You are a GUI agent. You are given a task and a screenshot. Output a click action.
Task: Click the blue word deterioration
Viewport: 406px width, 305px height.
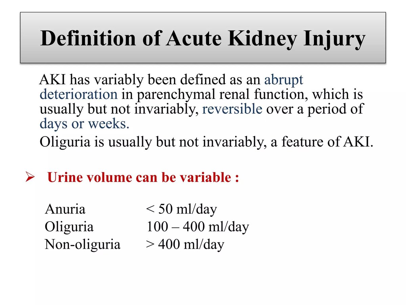[x=78, y=94]
